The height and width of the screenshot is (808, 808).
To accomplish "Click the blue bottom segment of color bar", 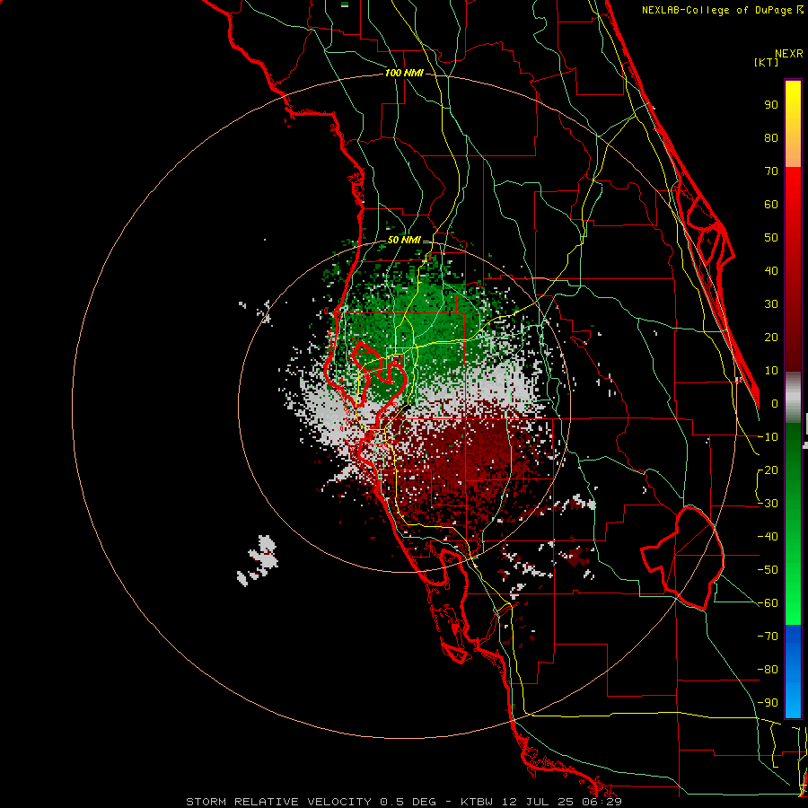I will point(793,671).
